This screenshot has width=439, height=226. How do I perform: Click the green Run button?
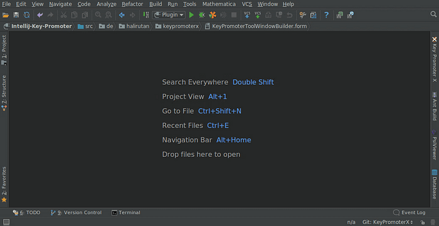point(191,15)
